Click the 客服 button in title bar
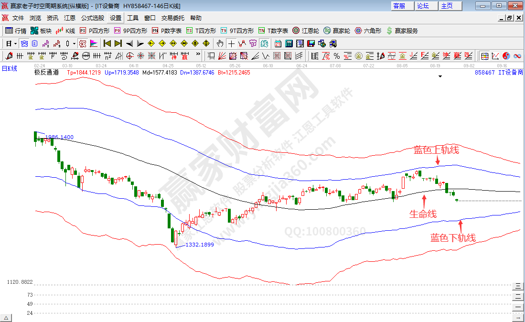The width and height of the screenshot is (525, 322). point(399,6)
